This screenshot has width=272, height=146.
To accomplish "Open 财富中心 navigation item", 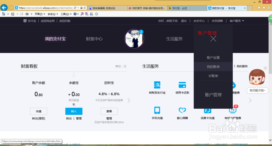I will (x=94, y=39).
